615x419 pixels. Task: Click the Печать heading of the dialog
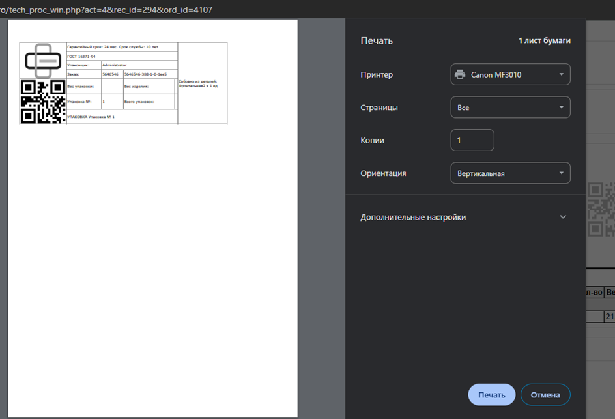[377, 40]
